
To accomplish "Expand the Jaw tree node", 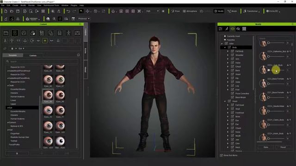I will [x=228, y=140].
